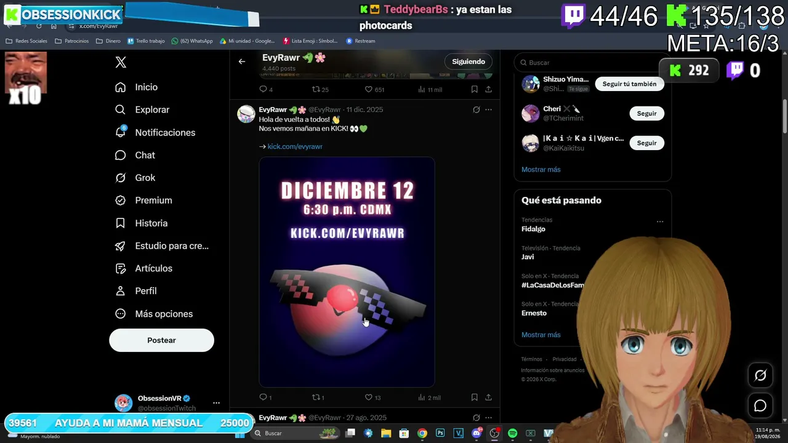Follow Cheri with the Seguir button
This screenshot has width=788, height=443.
(x=646, y=113)
